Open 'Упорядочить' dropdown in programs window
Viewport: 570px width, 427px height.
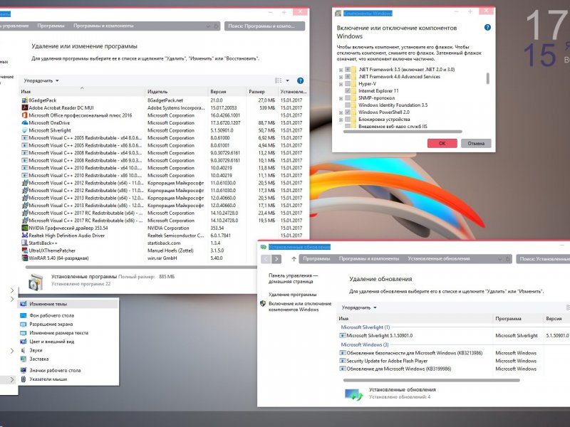(x=41, y=80)
